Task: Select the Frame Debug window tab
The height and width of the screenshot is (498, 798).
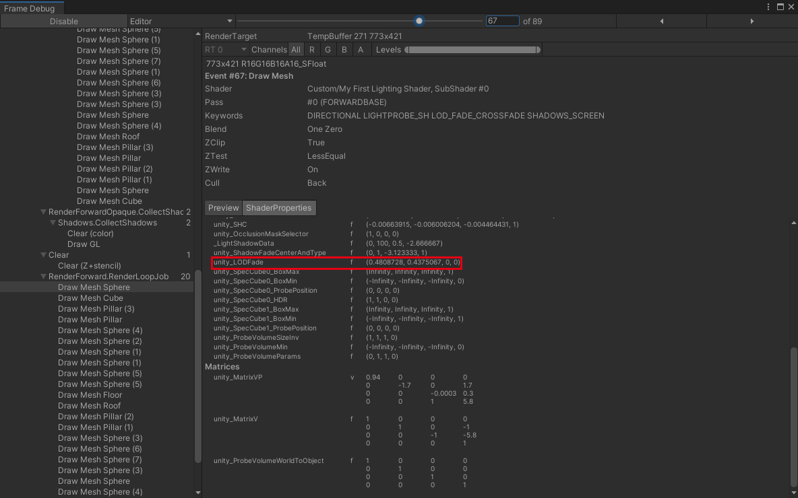Action: [32, 7]
